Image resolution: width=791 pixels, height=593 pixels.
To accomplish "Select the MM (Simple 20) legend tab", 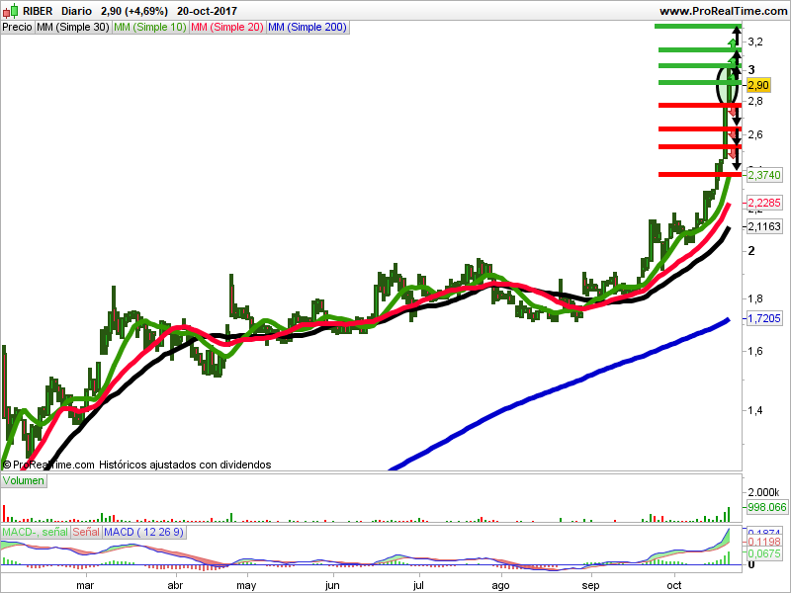I will [226, 28].
